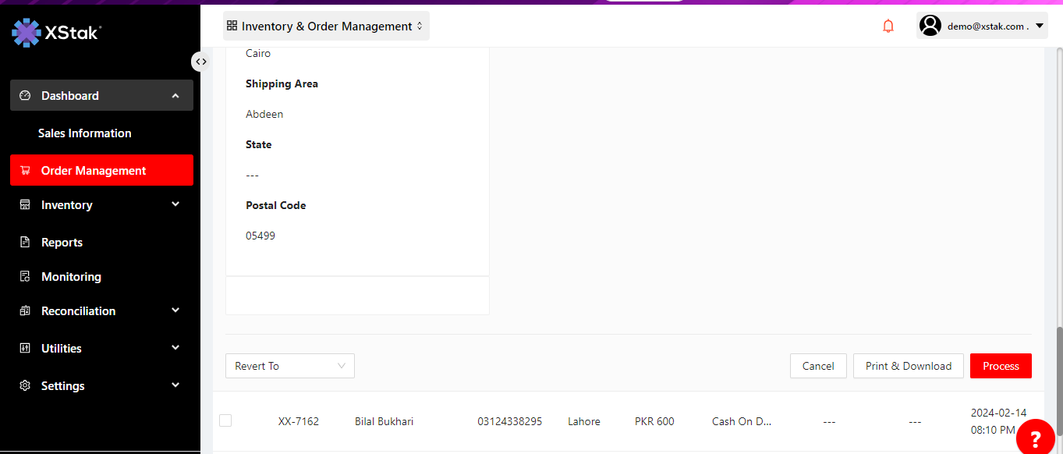Image resolution: width=1063 pixels, height=454 pixels.
Task: Click the user profile avatar icon
Action: tap(930, 26)
